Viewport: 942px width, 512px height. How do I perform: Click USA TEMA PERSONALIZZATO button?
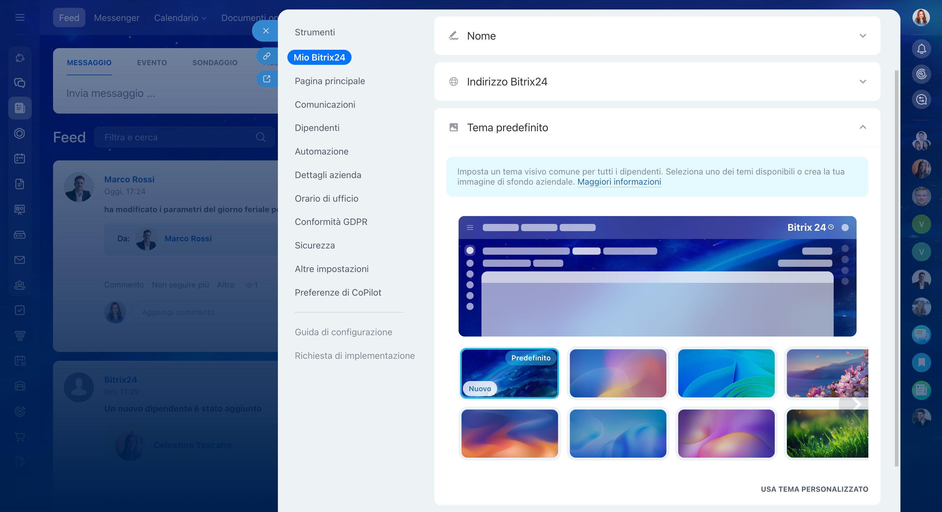(x=814, y=489)
